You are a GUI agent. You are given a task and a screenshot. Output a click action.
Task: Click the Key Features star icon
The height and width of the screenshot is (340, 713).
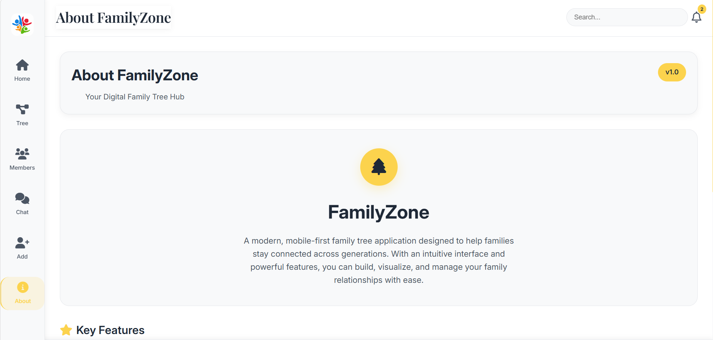point(66,330)
